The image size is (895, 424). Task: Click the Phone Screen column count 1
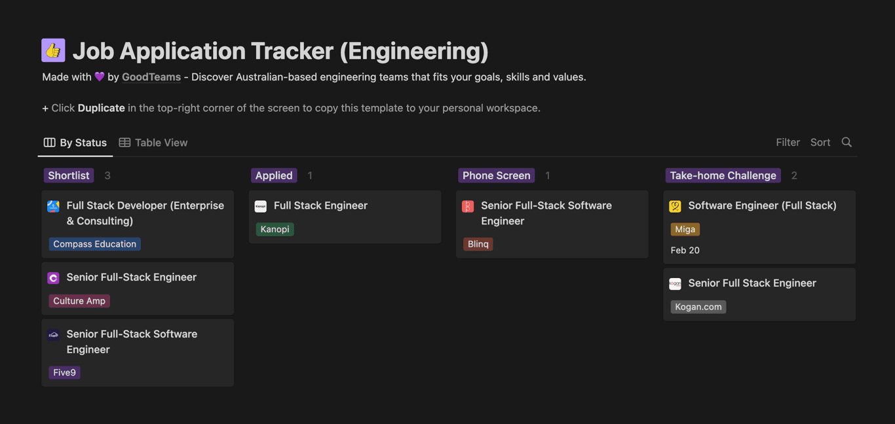(548, 175)
